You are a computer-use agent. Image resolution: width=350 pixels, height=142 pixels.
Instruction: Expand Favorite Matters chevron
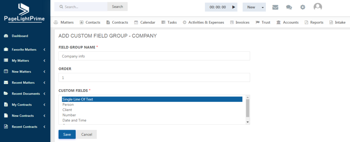pos(44,50)
